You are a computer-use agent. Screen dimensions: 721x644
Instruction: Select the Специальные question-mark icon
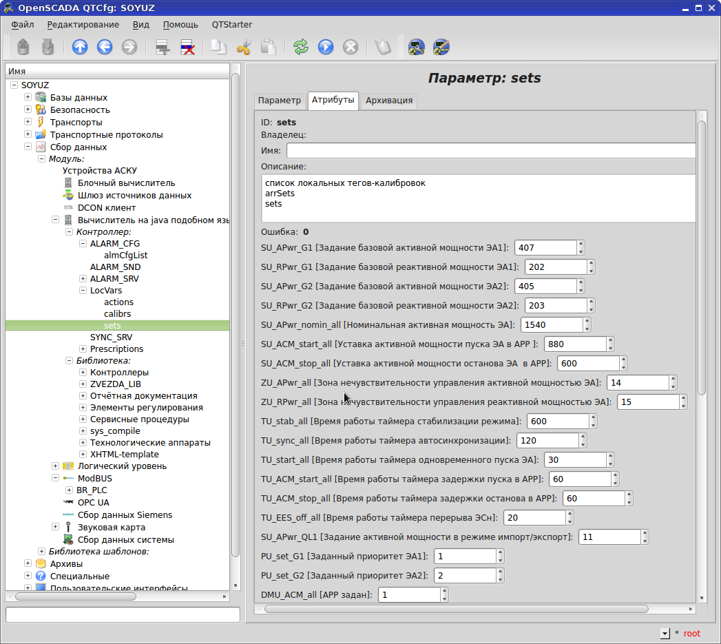pyautogui.click(x=41, y=577)
